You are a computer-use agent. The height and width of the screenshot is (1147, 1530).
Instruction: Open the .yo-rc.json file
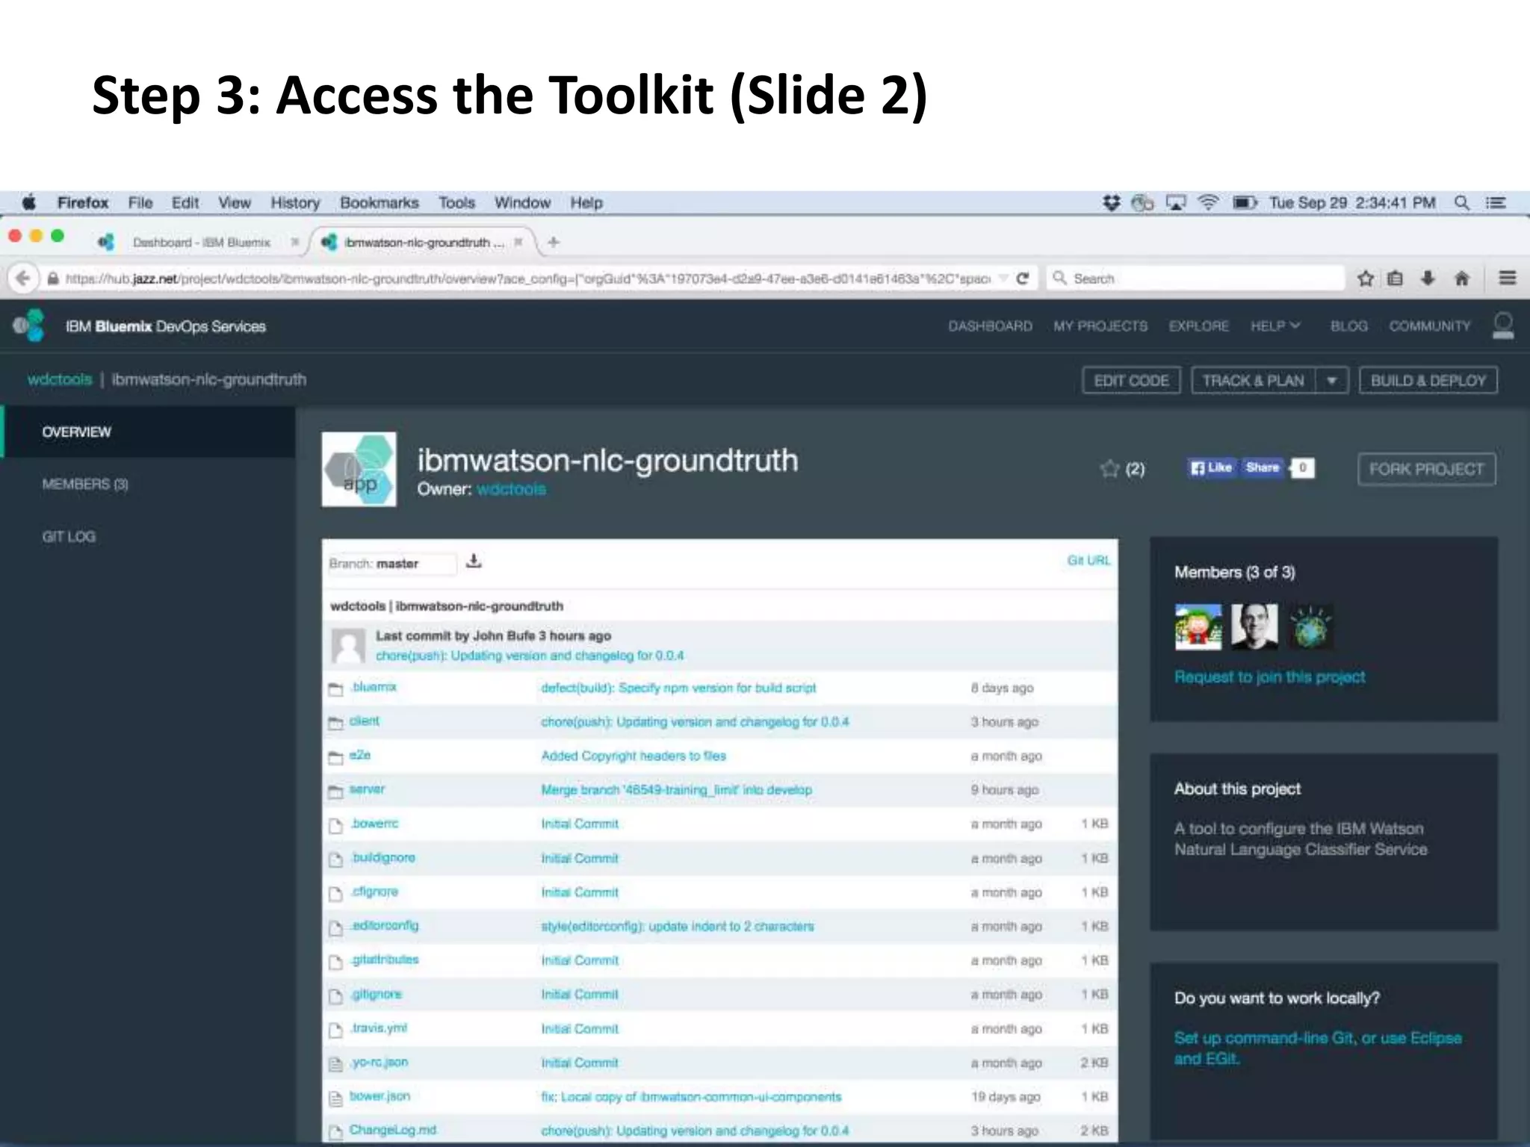click(379, 1063)
